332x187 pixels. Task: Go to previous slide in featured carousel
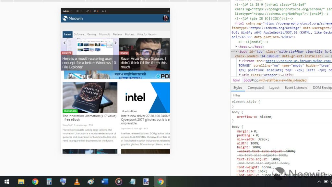pyautogui.click(x=65, y=43)
